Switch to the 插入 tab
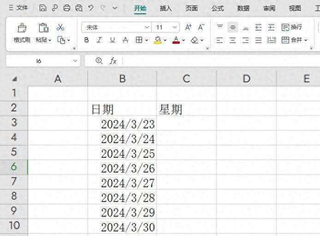The height and width of the screenshot is (236, 320). coord(166,8)
